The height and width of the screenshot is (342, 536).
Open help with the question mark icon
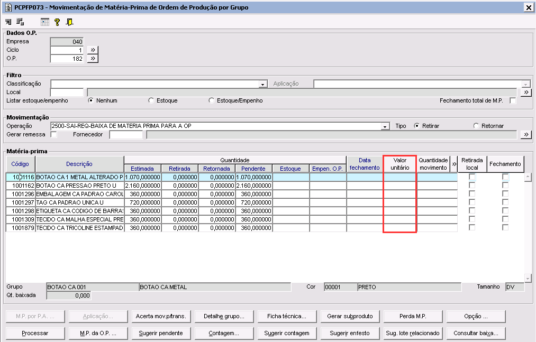click(57, 22)
